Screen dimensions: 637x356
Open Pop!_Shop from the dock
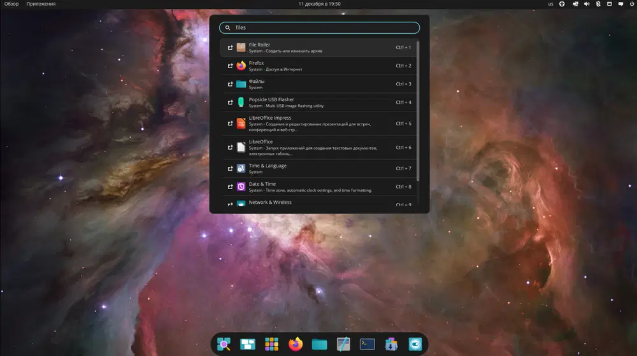(x=391, y=344)
